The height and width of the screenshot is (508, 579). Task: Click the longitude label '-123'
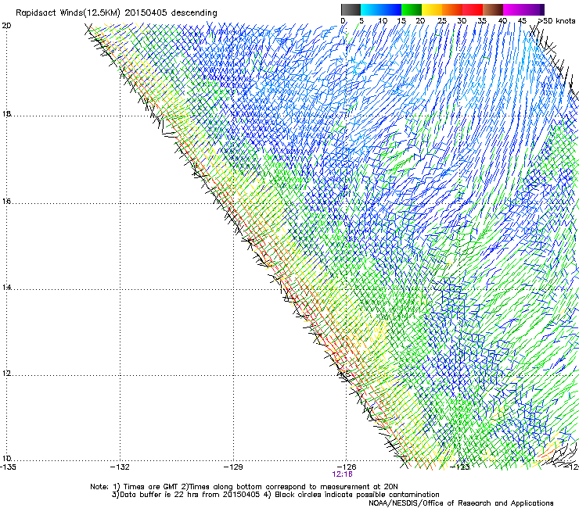pos(460,467)
